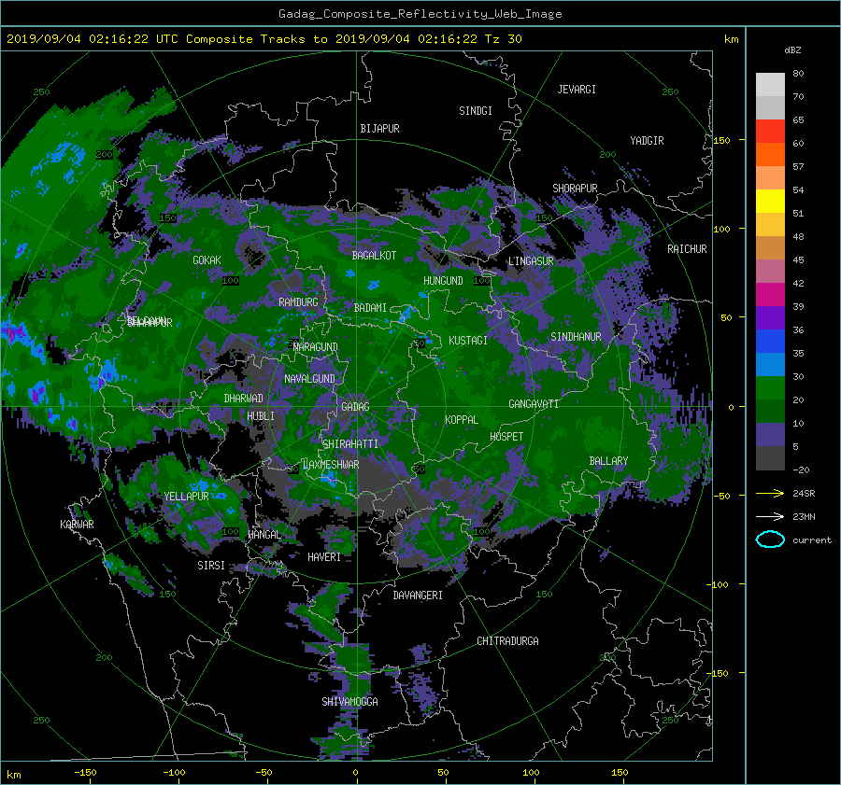
Task: Click the NAVALGUND city label
Action: click(x=309, y=379)
